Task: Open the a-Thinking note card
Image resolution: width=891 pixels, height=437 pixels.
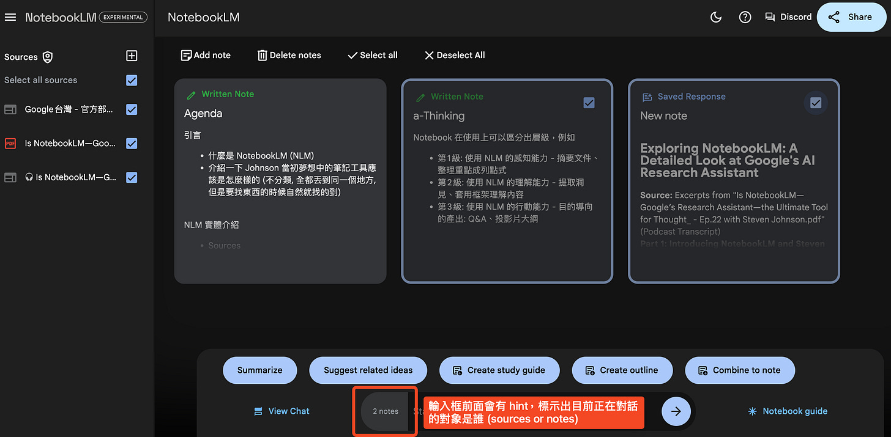Action: [507, 181]
